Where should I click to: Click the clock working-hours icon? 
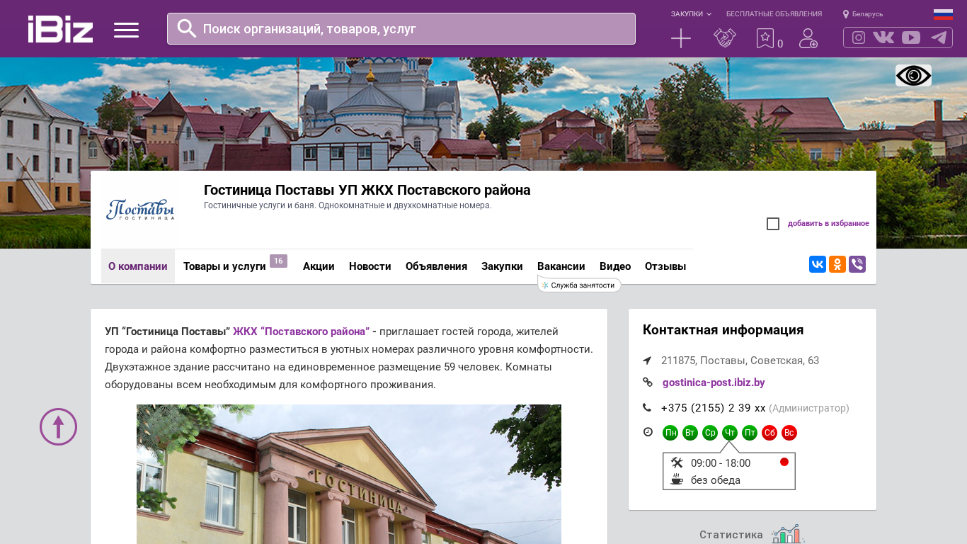[648, 432]
